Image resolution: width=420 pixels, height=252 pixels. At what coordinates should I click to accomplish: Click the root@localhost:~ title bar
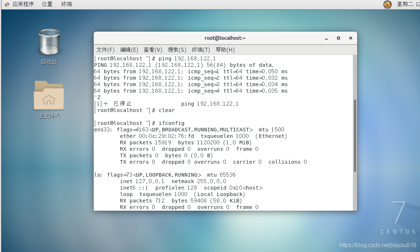coord(225,38)
